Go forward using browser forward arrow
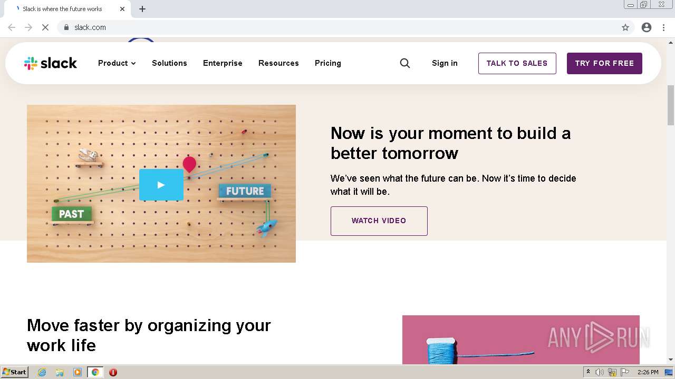 (28, 27)
